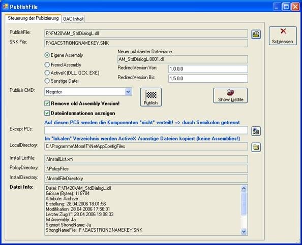Open Steuerung der Publizierung tab

33,18
